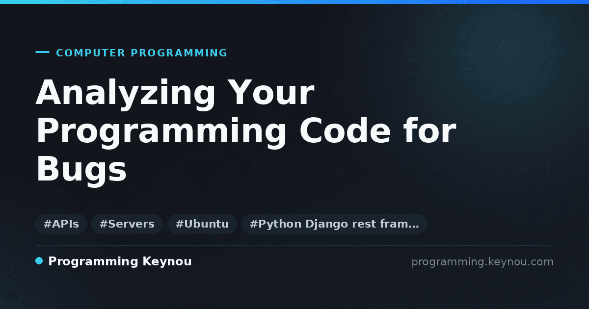Select the #Servers tag
589x309 pixels.
pos(127,224)
